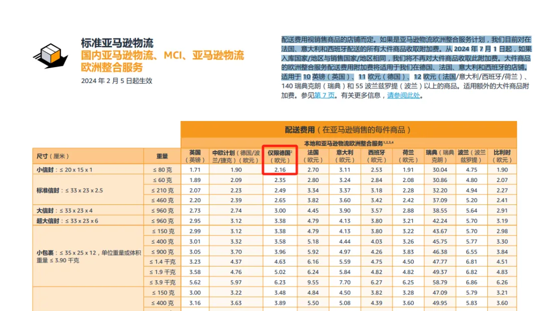Click the Central Europe fee '5.97' cell

(236, 282)
